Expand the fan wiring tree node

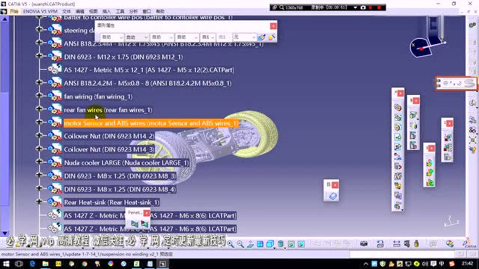click(x=39, y=96)
